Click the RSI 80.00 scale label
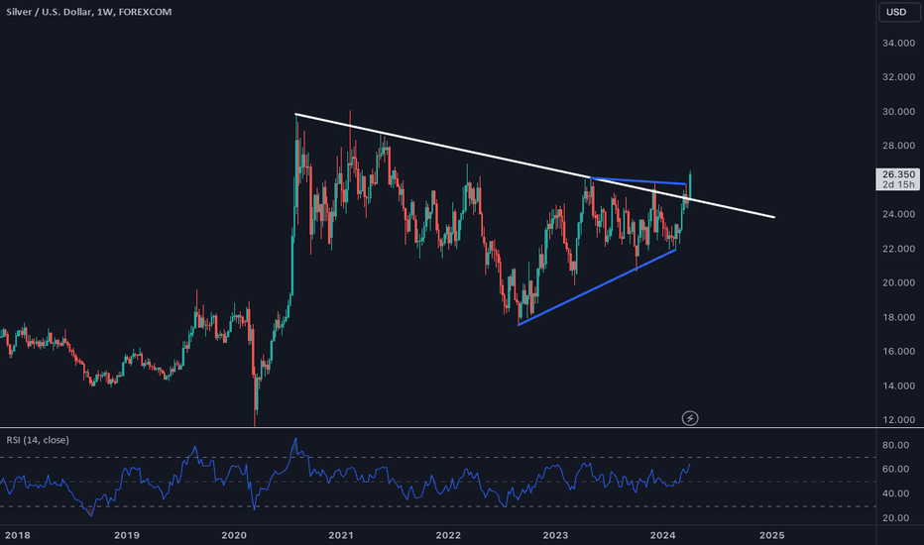 pos(895,445)
